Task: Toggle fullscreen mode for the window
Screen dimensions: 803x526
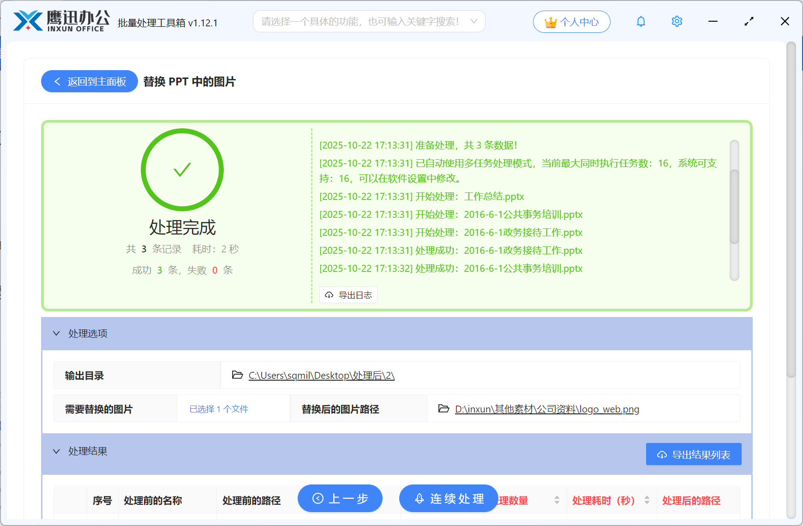Action: (x=749, y=21)
